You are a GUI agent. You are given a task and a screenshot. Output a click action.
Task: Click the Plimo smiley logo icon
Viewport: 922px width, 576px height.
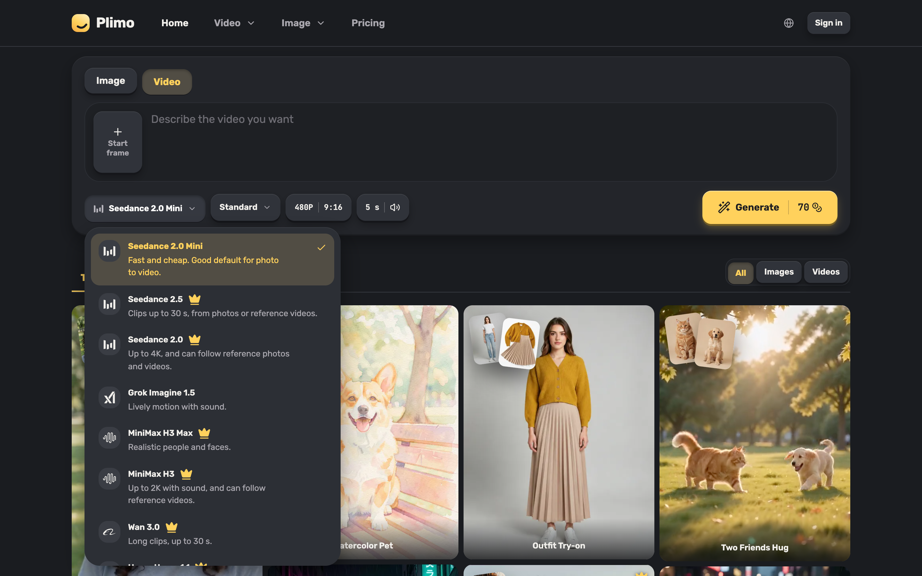[80, 23]
